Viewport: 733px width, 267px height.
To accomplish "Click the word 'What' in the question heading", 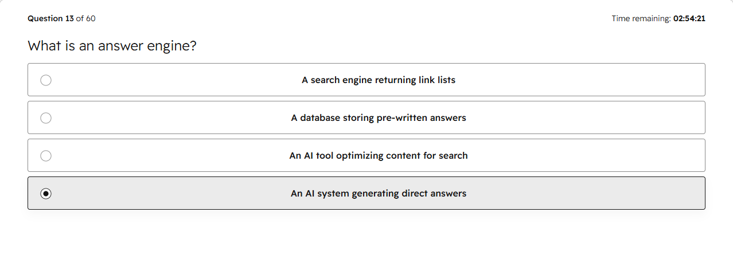I will [x=44, y=46].
